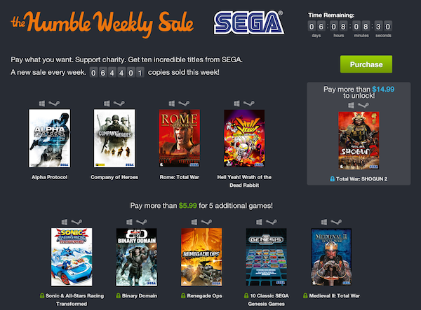The height and width of the screenshot is (310, 421).
Task: Click Steam icon above Rome: Total War
Action: [x=184, y=104]
